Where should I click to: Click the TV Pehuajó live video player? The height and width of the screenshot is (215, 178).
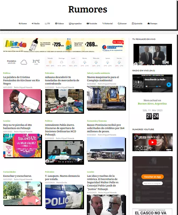tap(153, 55)
